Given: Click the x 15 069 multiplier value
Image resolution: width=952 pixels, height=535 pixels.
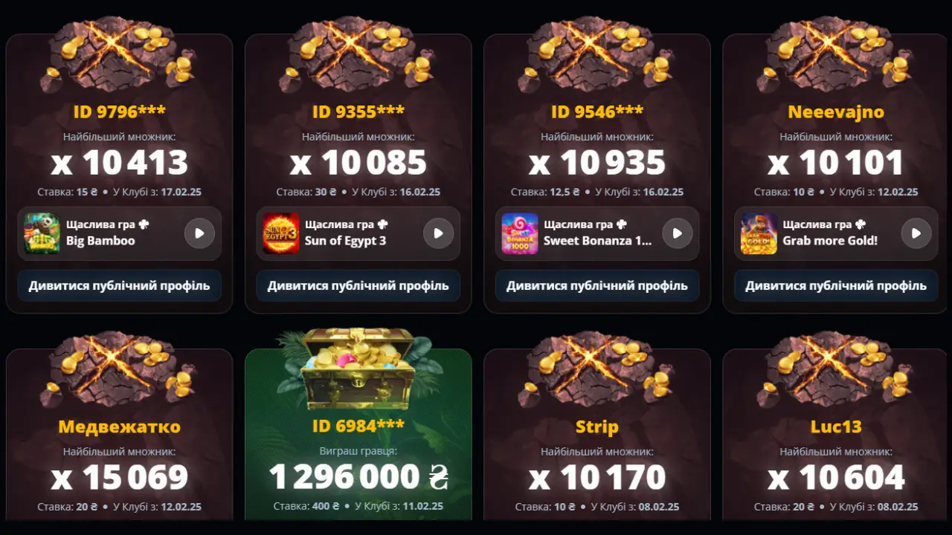Looking at the screenshot, I should tap(119, 477).
